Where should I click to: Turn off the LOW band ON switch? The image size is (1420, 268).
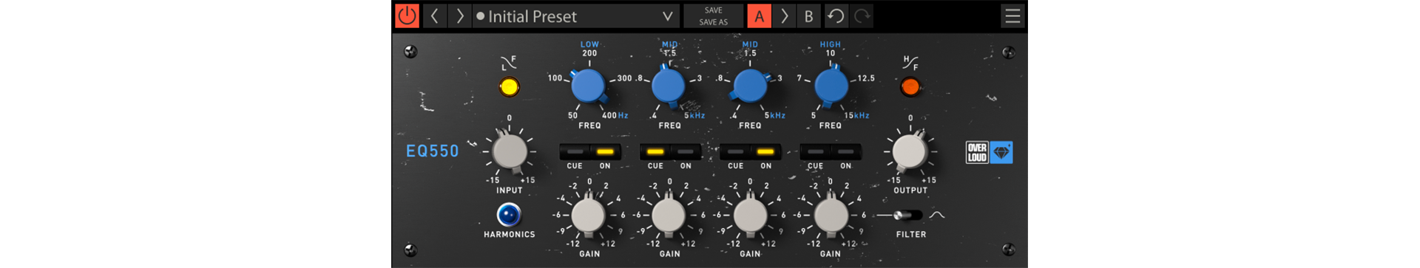605,151
